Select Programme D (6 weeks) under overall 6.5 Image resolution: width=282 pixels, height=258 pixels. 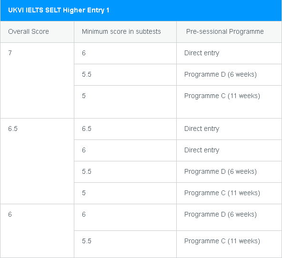[221, 171]
